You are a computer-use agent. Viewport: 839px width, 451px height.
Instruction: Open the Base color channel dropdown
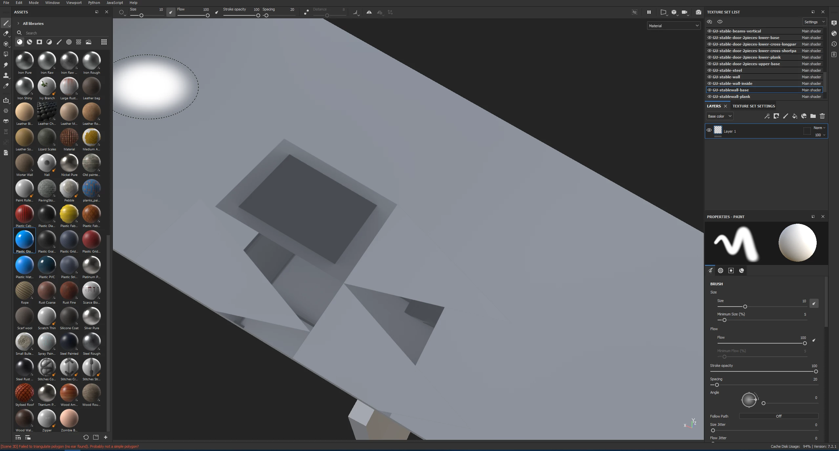point(719,116)
